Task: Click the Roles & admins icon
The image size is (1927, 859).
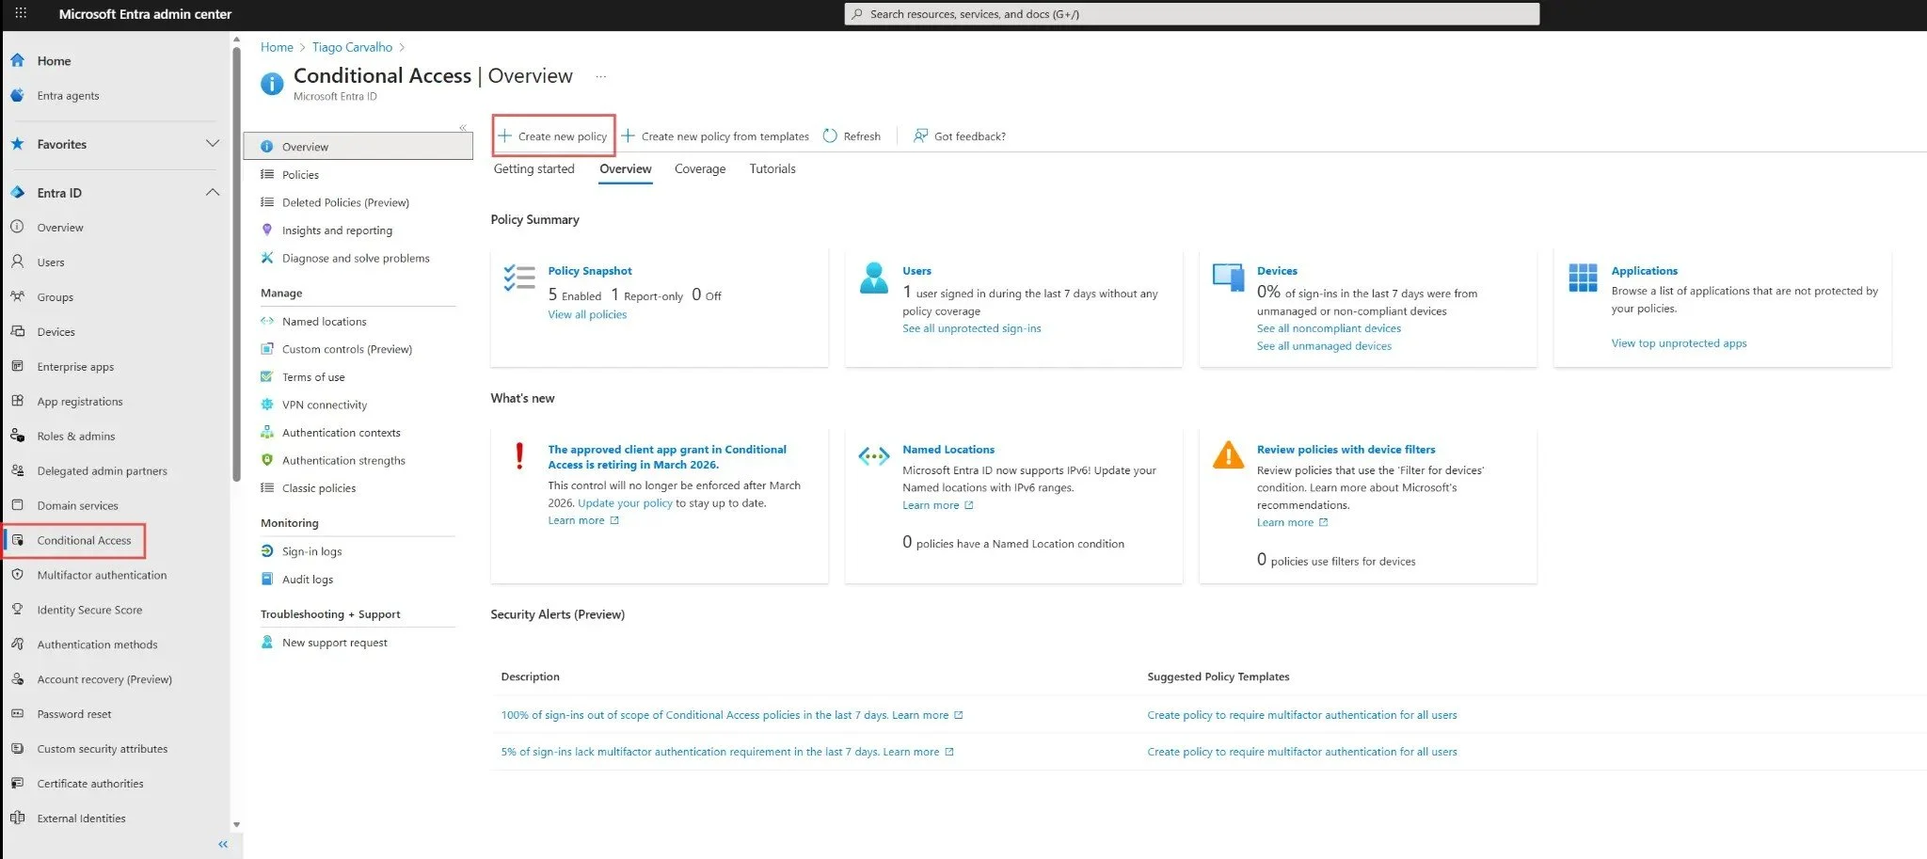Action: coord(17,436)
